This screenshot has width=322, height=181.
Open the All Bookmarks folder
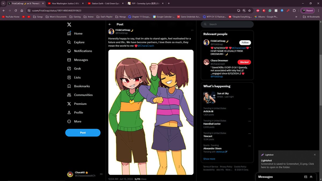click(x=311, y=17)
